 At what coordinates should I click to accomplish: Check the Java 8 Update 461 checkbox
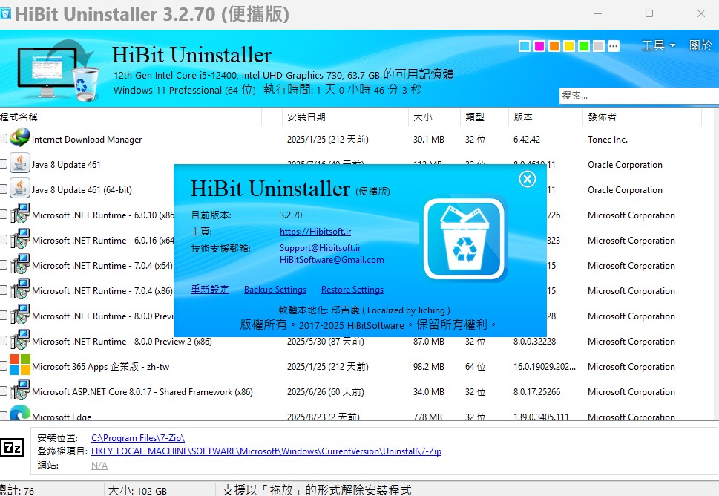point(3,163)
